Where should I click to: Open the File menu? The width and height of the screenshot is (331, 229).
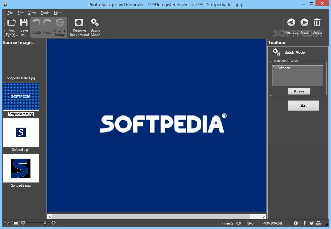(x=10, y=13)
